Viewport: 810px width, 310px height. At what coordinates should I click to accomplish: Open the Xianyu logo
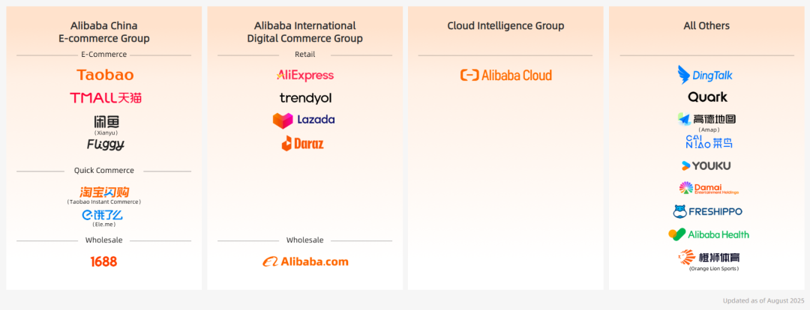(x=106, y=121)
